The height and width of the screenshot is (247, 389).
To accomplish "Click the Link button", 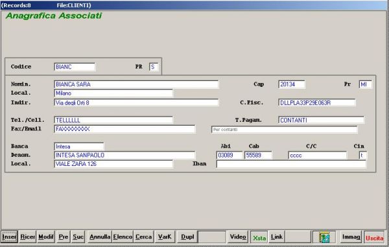I will pyautogui.click(x=277, y=237).
